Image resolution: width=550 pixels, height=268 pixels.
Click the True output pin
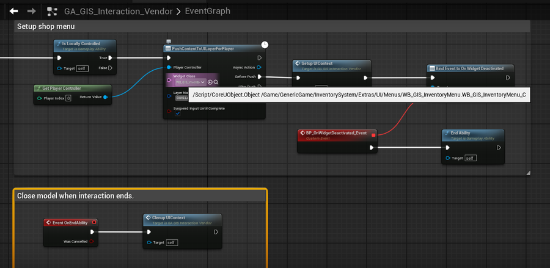[110, 58]
